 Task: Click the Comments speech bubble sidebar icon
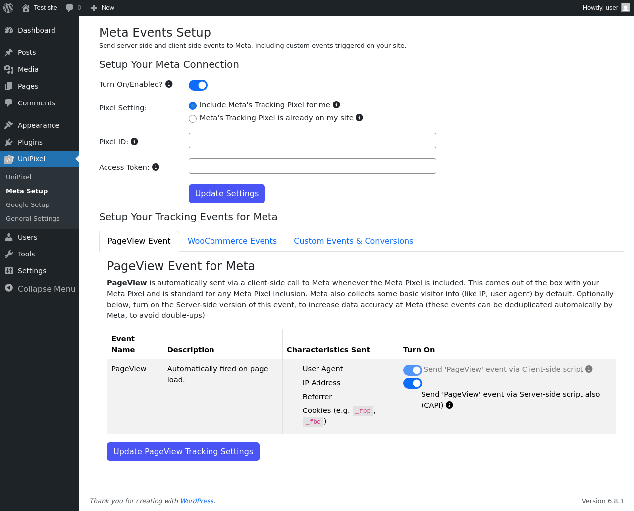[x=9, y=103]
